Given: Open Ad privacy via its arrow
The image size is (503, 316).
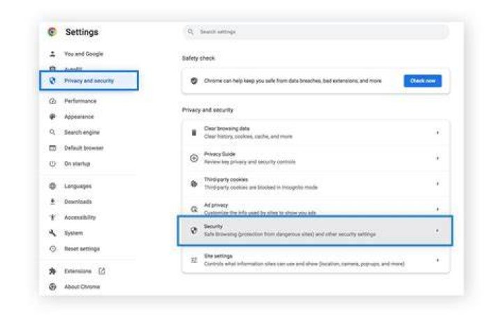Looking at the screenshot, I should click(437, 209).
